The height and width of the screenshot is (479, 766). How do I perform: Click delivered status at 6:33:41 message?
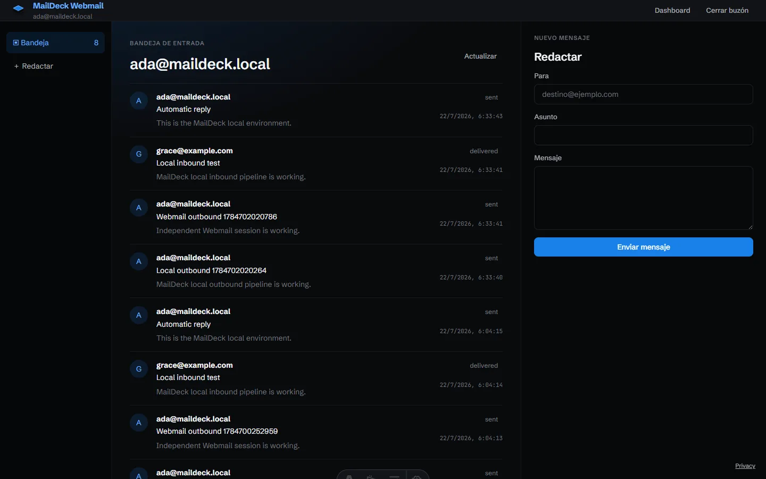484,151
